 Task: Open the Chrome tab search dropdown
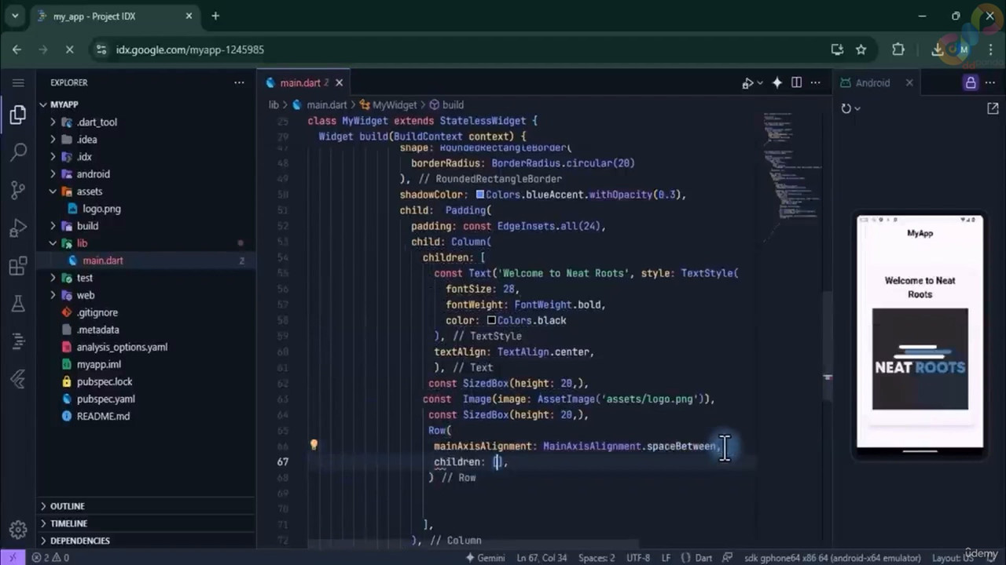[x=14, y=16]
